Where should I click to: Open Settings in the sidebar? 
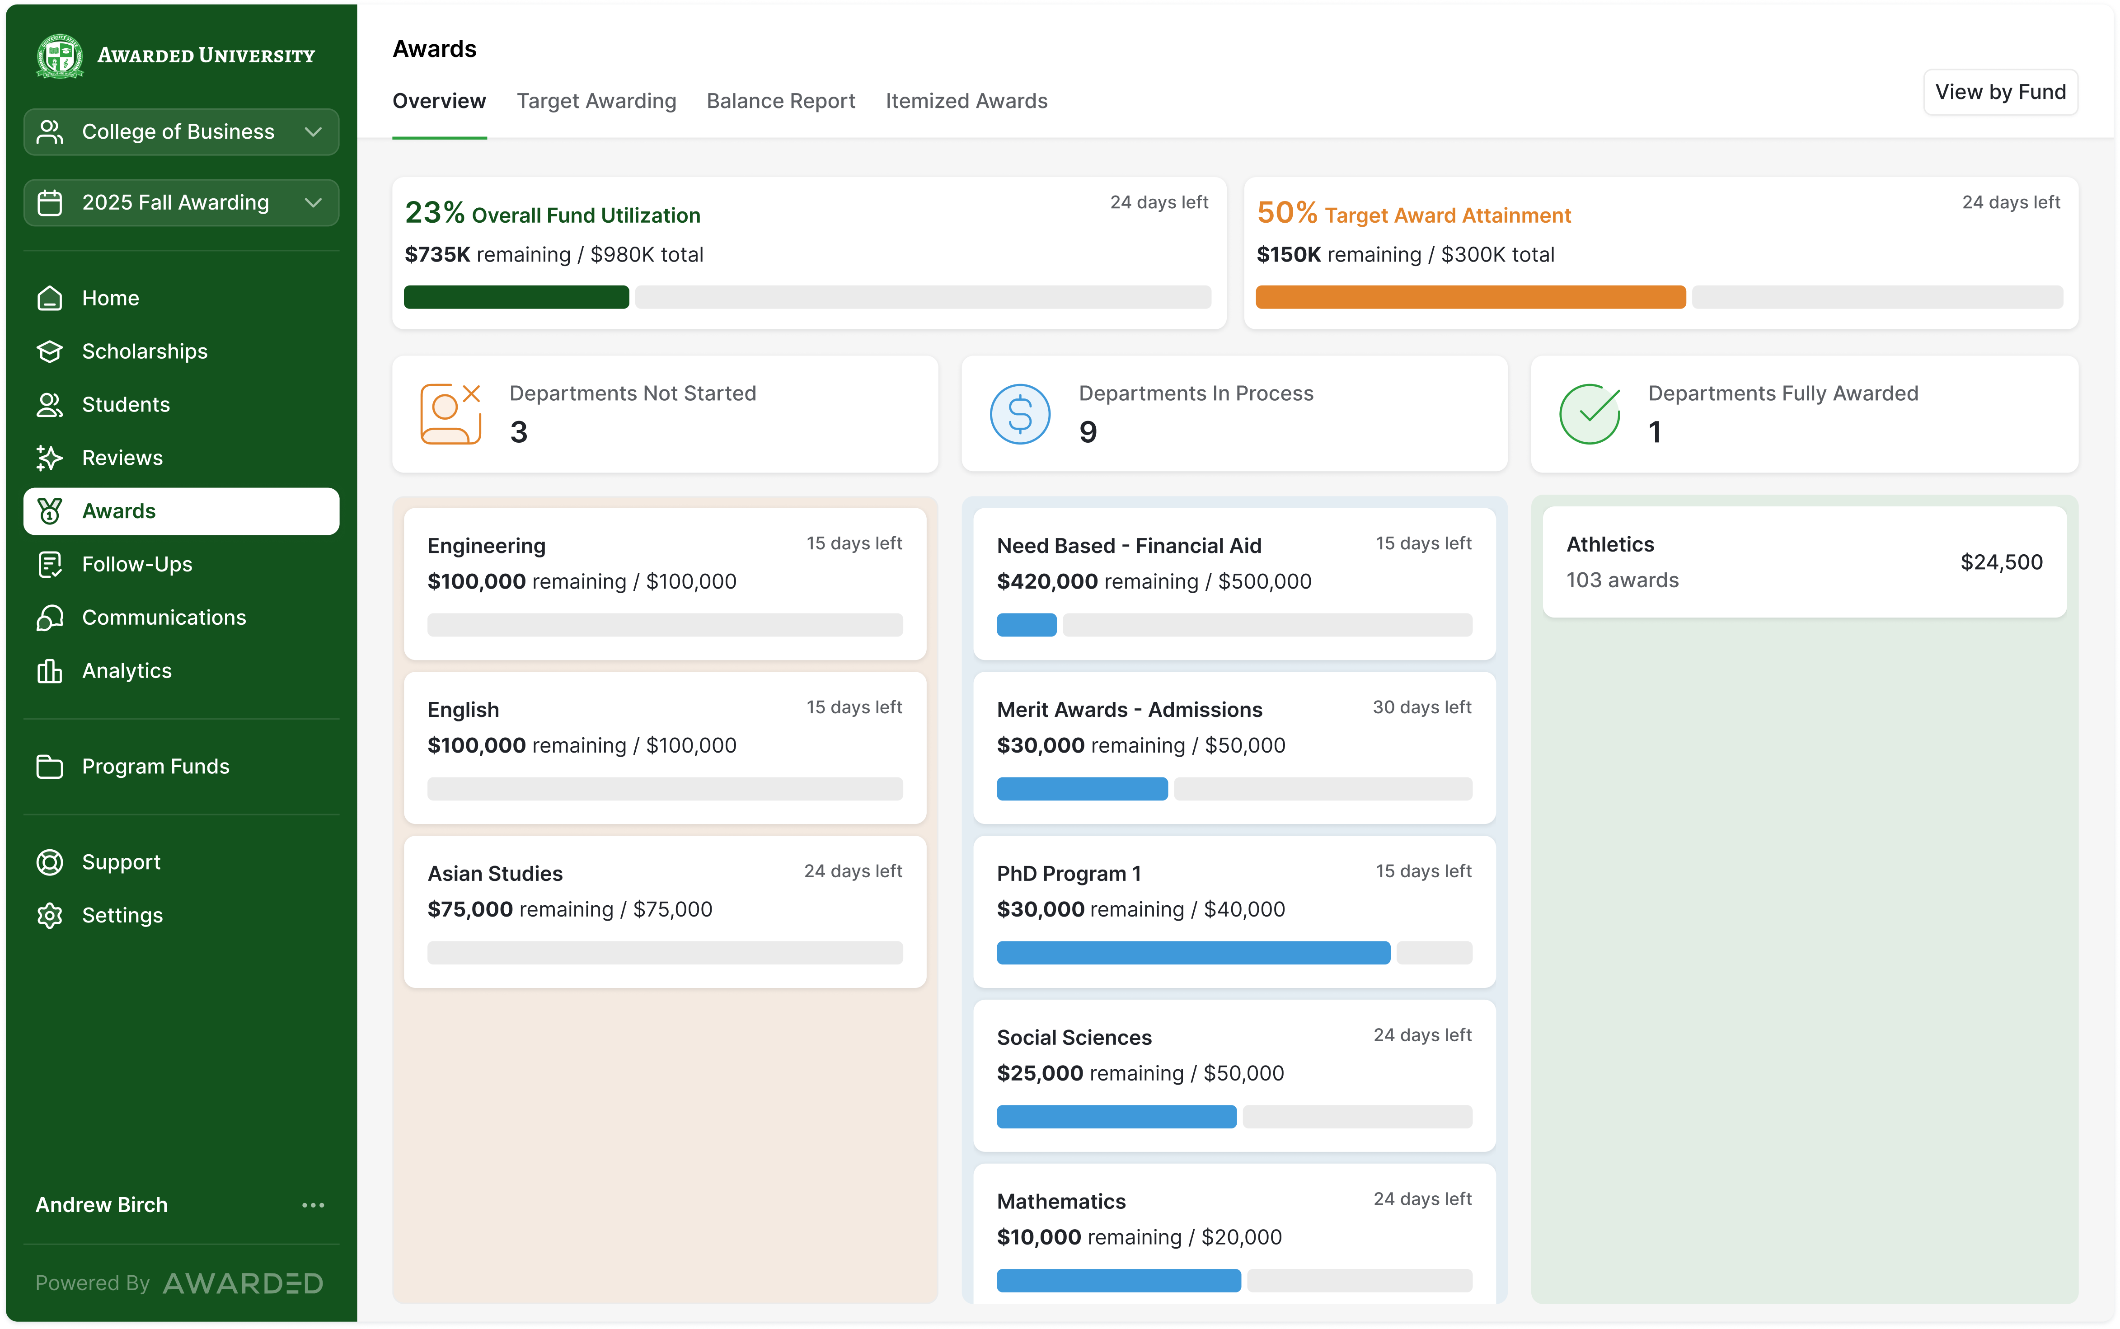coord(181,915)
